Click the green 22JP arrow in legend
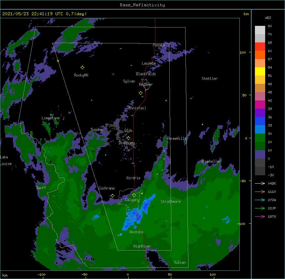Image resolution: width=285 pixels, height=279 pixels. click(260, 208)
